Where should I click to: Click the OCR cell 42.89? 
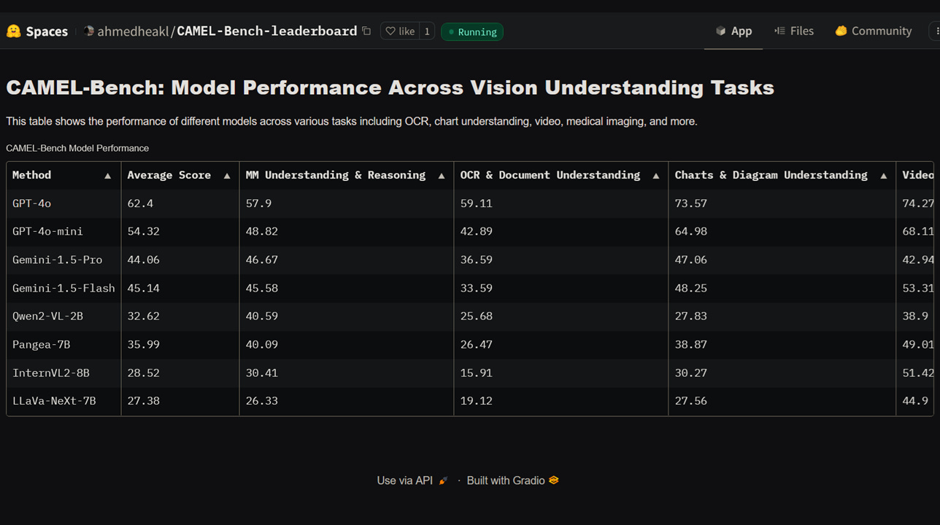(x=561, y=232)
